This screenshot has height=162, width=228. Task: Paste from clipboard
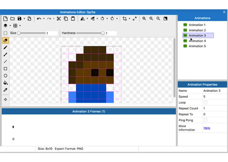[x=73, y=19]
